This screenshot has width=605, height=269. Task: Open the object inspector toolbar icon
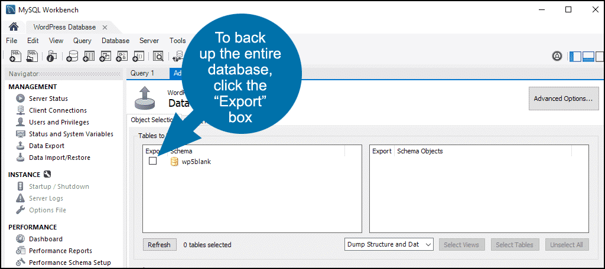click(x=52, y=56)
